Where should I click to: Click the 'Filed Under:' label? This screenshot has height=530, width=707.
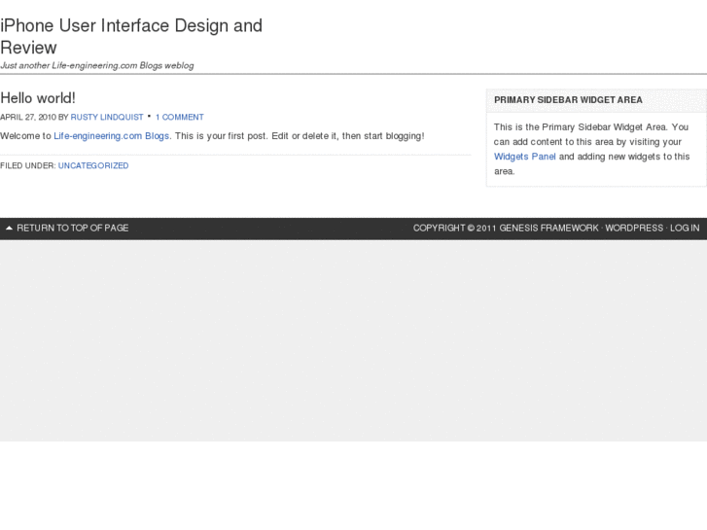point(28,165)
